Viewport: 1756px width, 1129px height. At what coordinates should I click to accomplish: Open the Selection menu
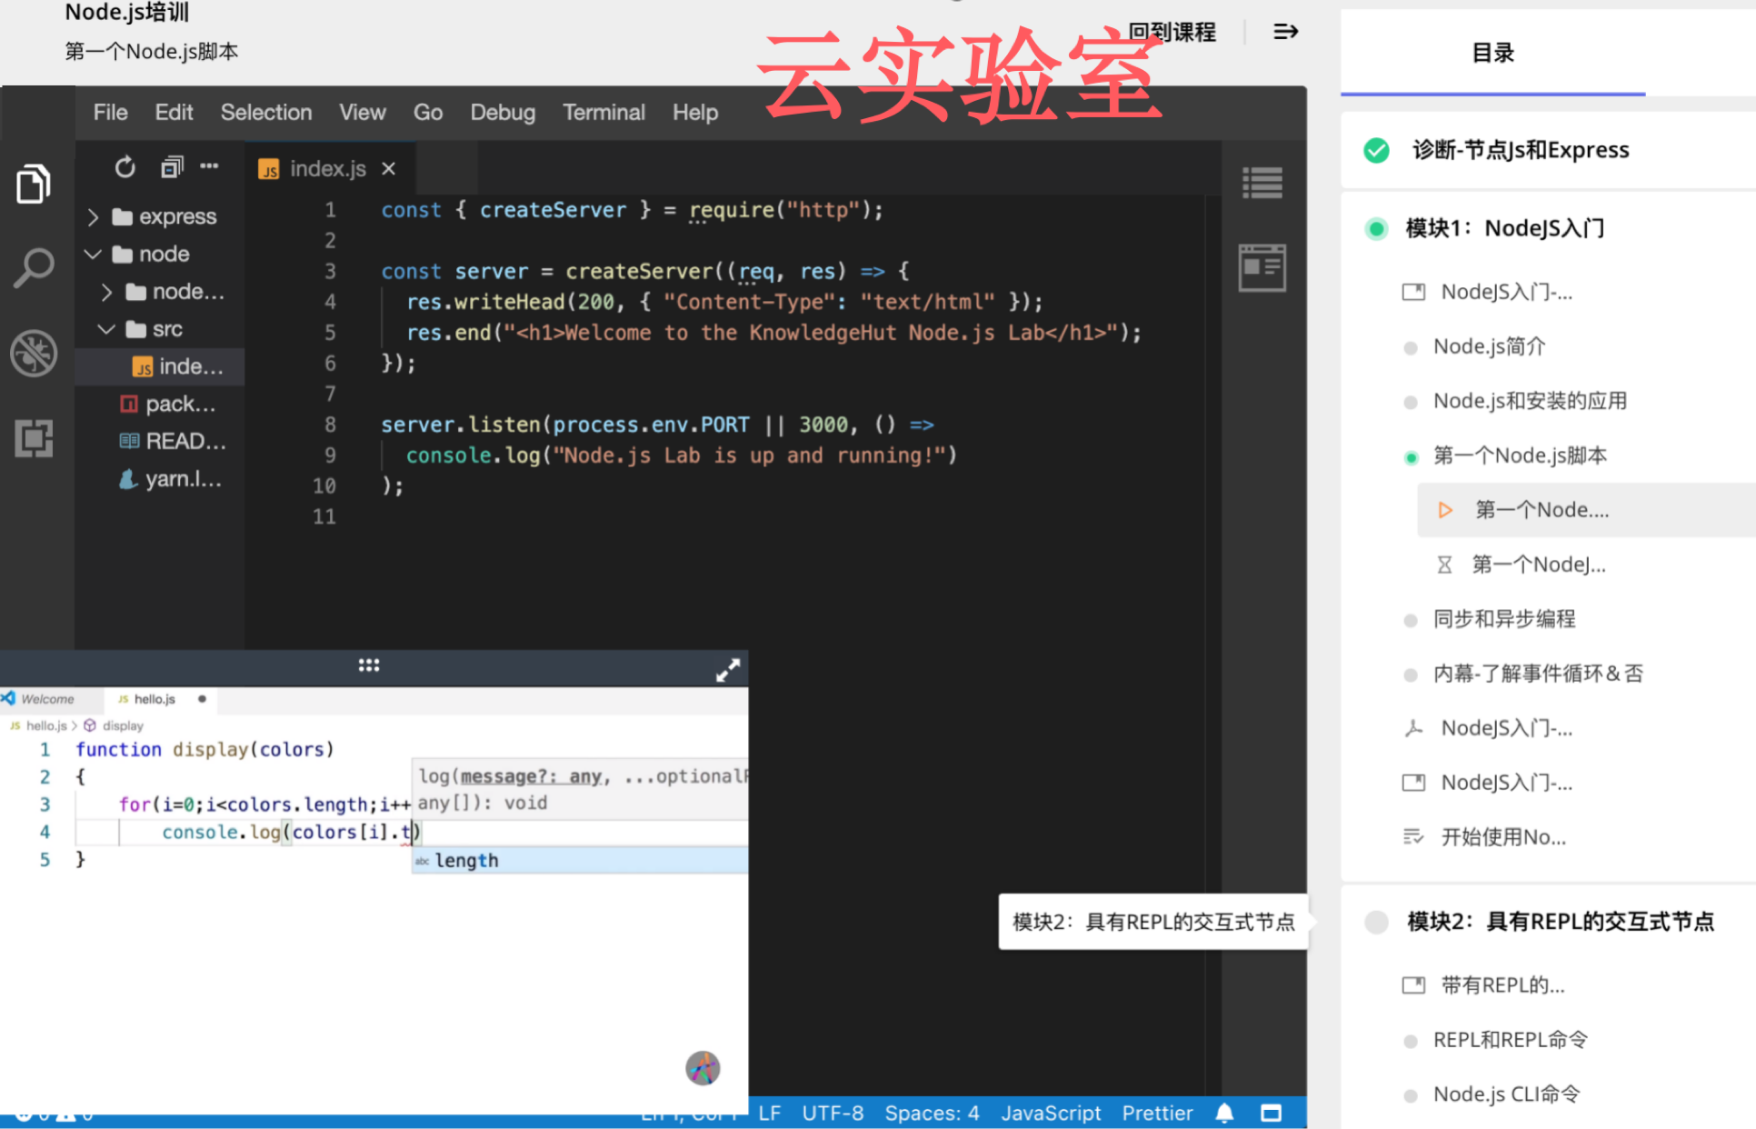click(265, 112)
